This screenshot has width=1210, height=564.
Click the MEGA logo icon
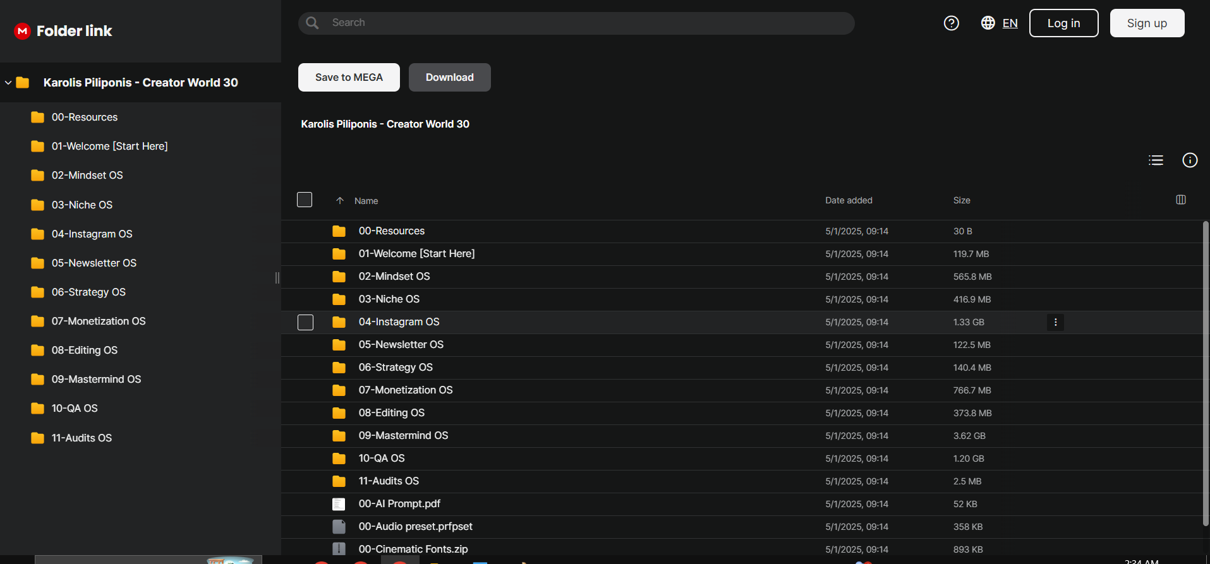23,31
